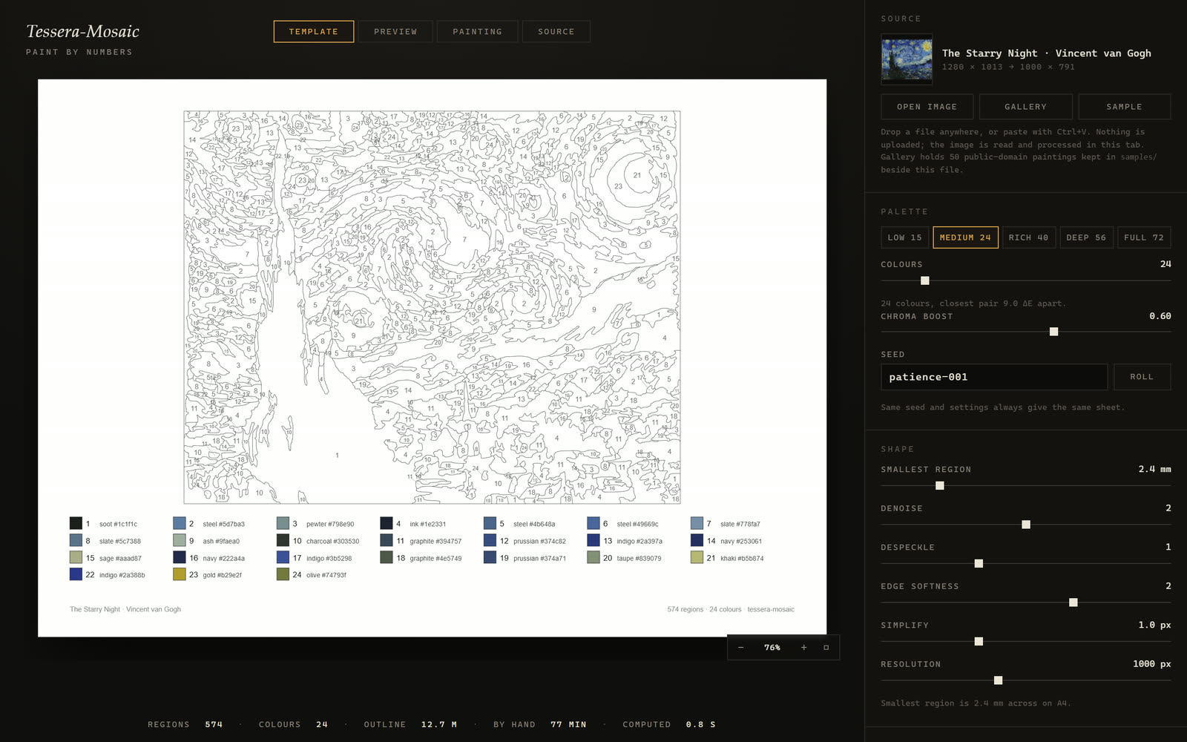Click the Smallest Region slider handle

coord(940,485)
